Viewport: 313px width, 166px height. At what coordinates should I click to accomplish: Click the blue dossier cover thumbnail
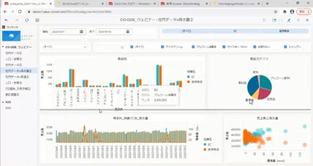[11, 36]
